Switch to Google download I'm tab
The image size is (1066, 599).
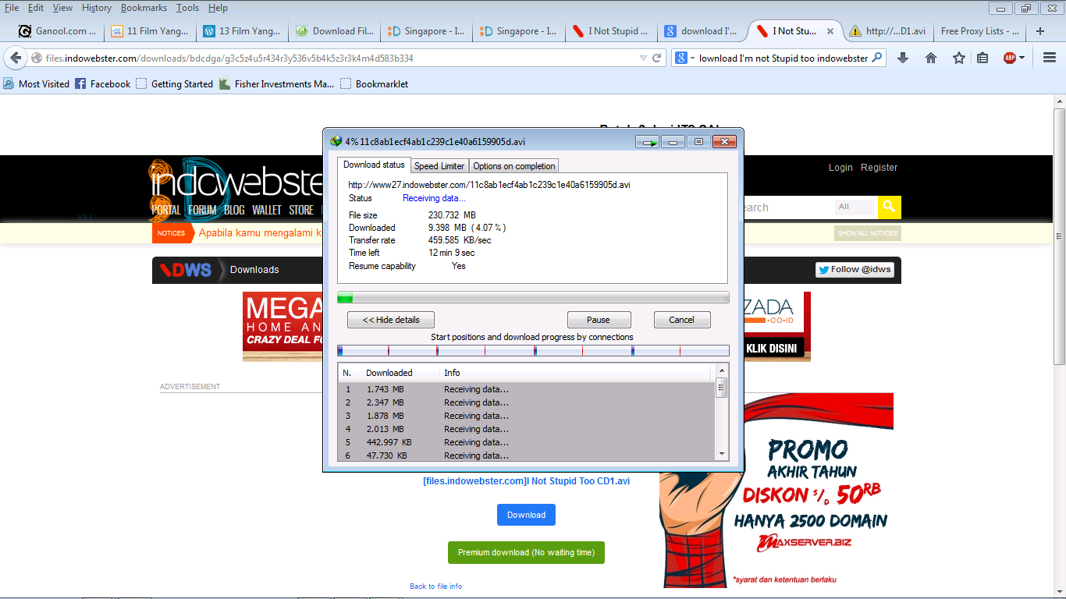701,31
